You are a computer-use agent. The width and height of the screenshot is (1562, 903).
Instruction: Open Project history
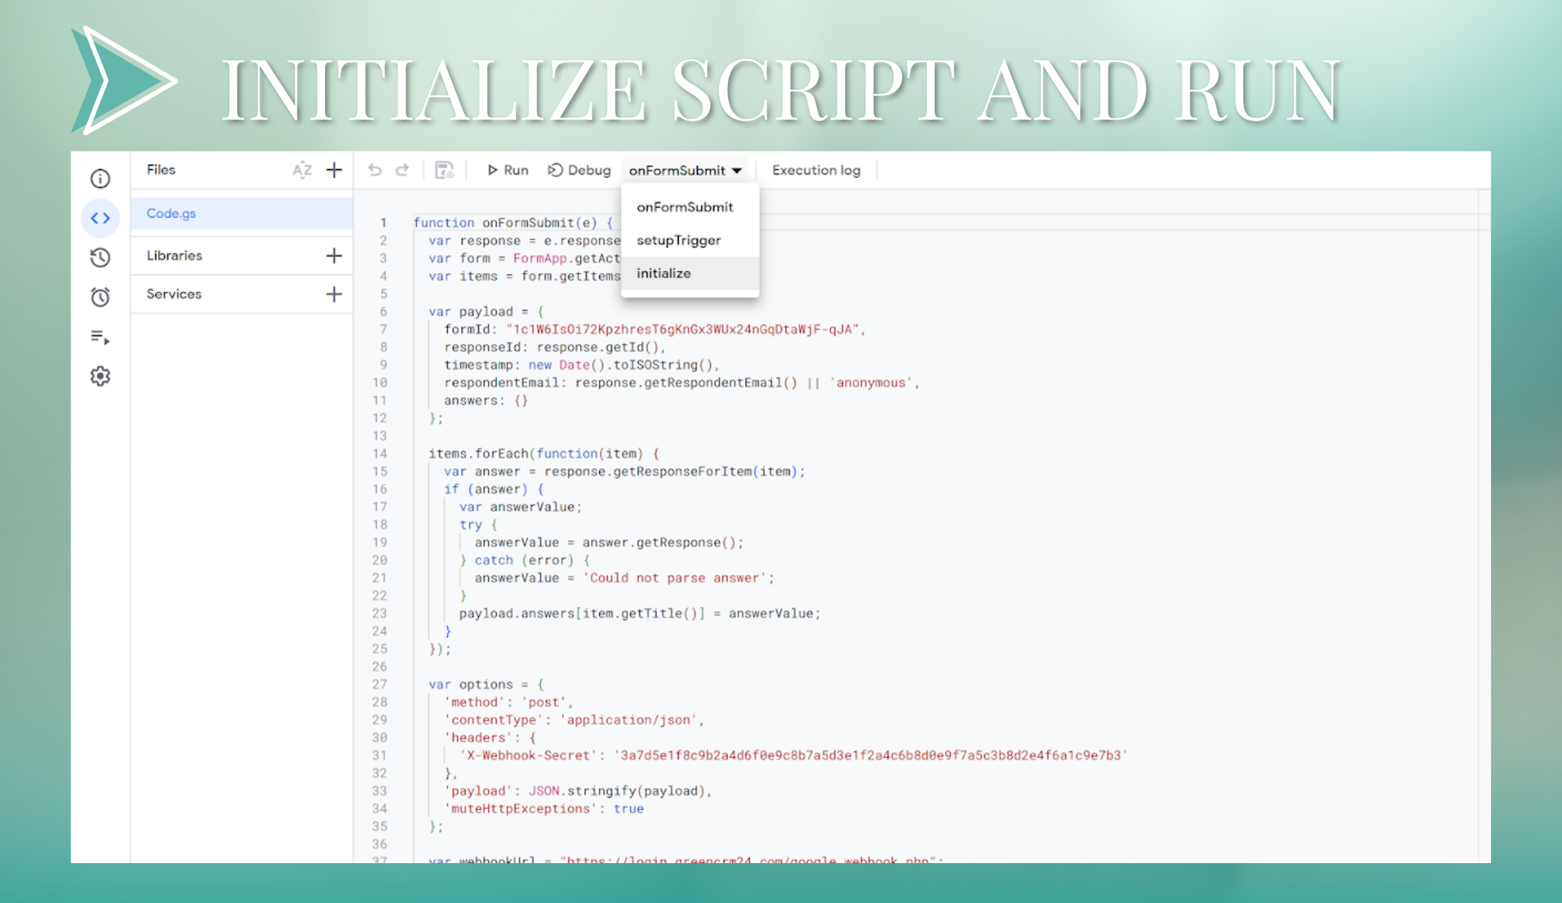coord(100,258)
